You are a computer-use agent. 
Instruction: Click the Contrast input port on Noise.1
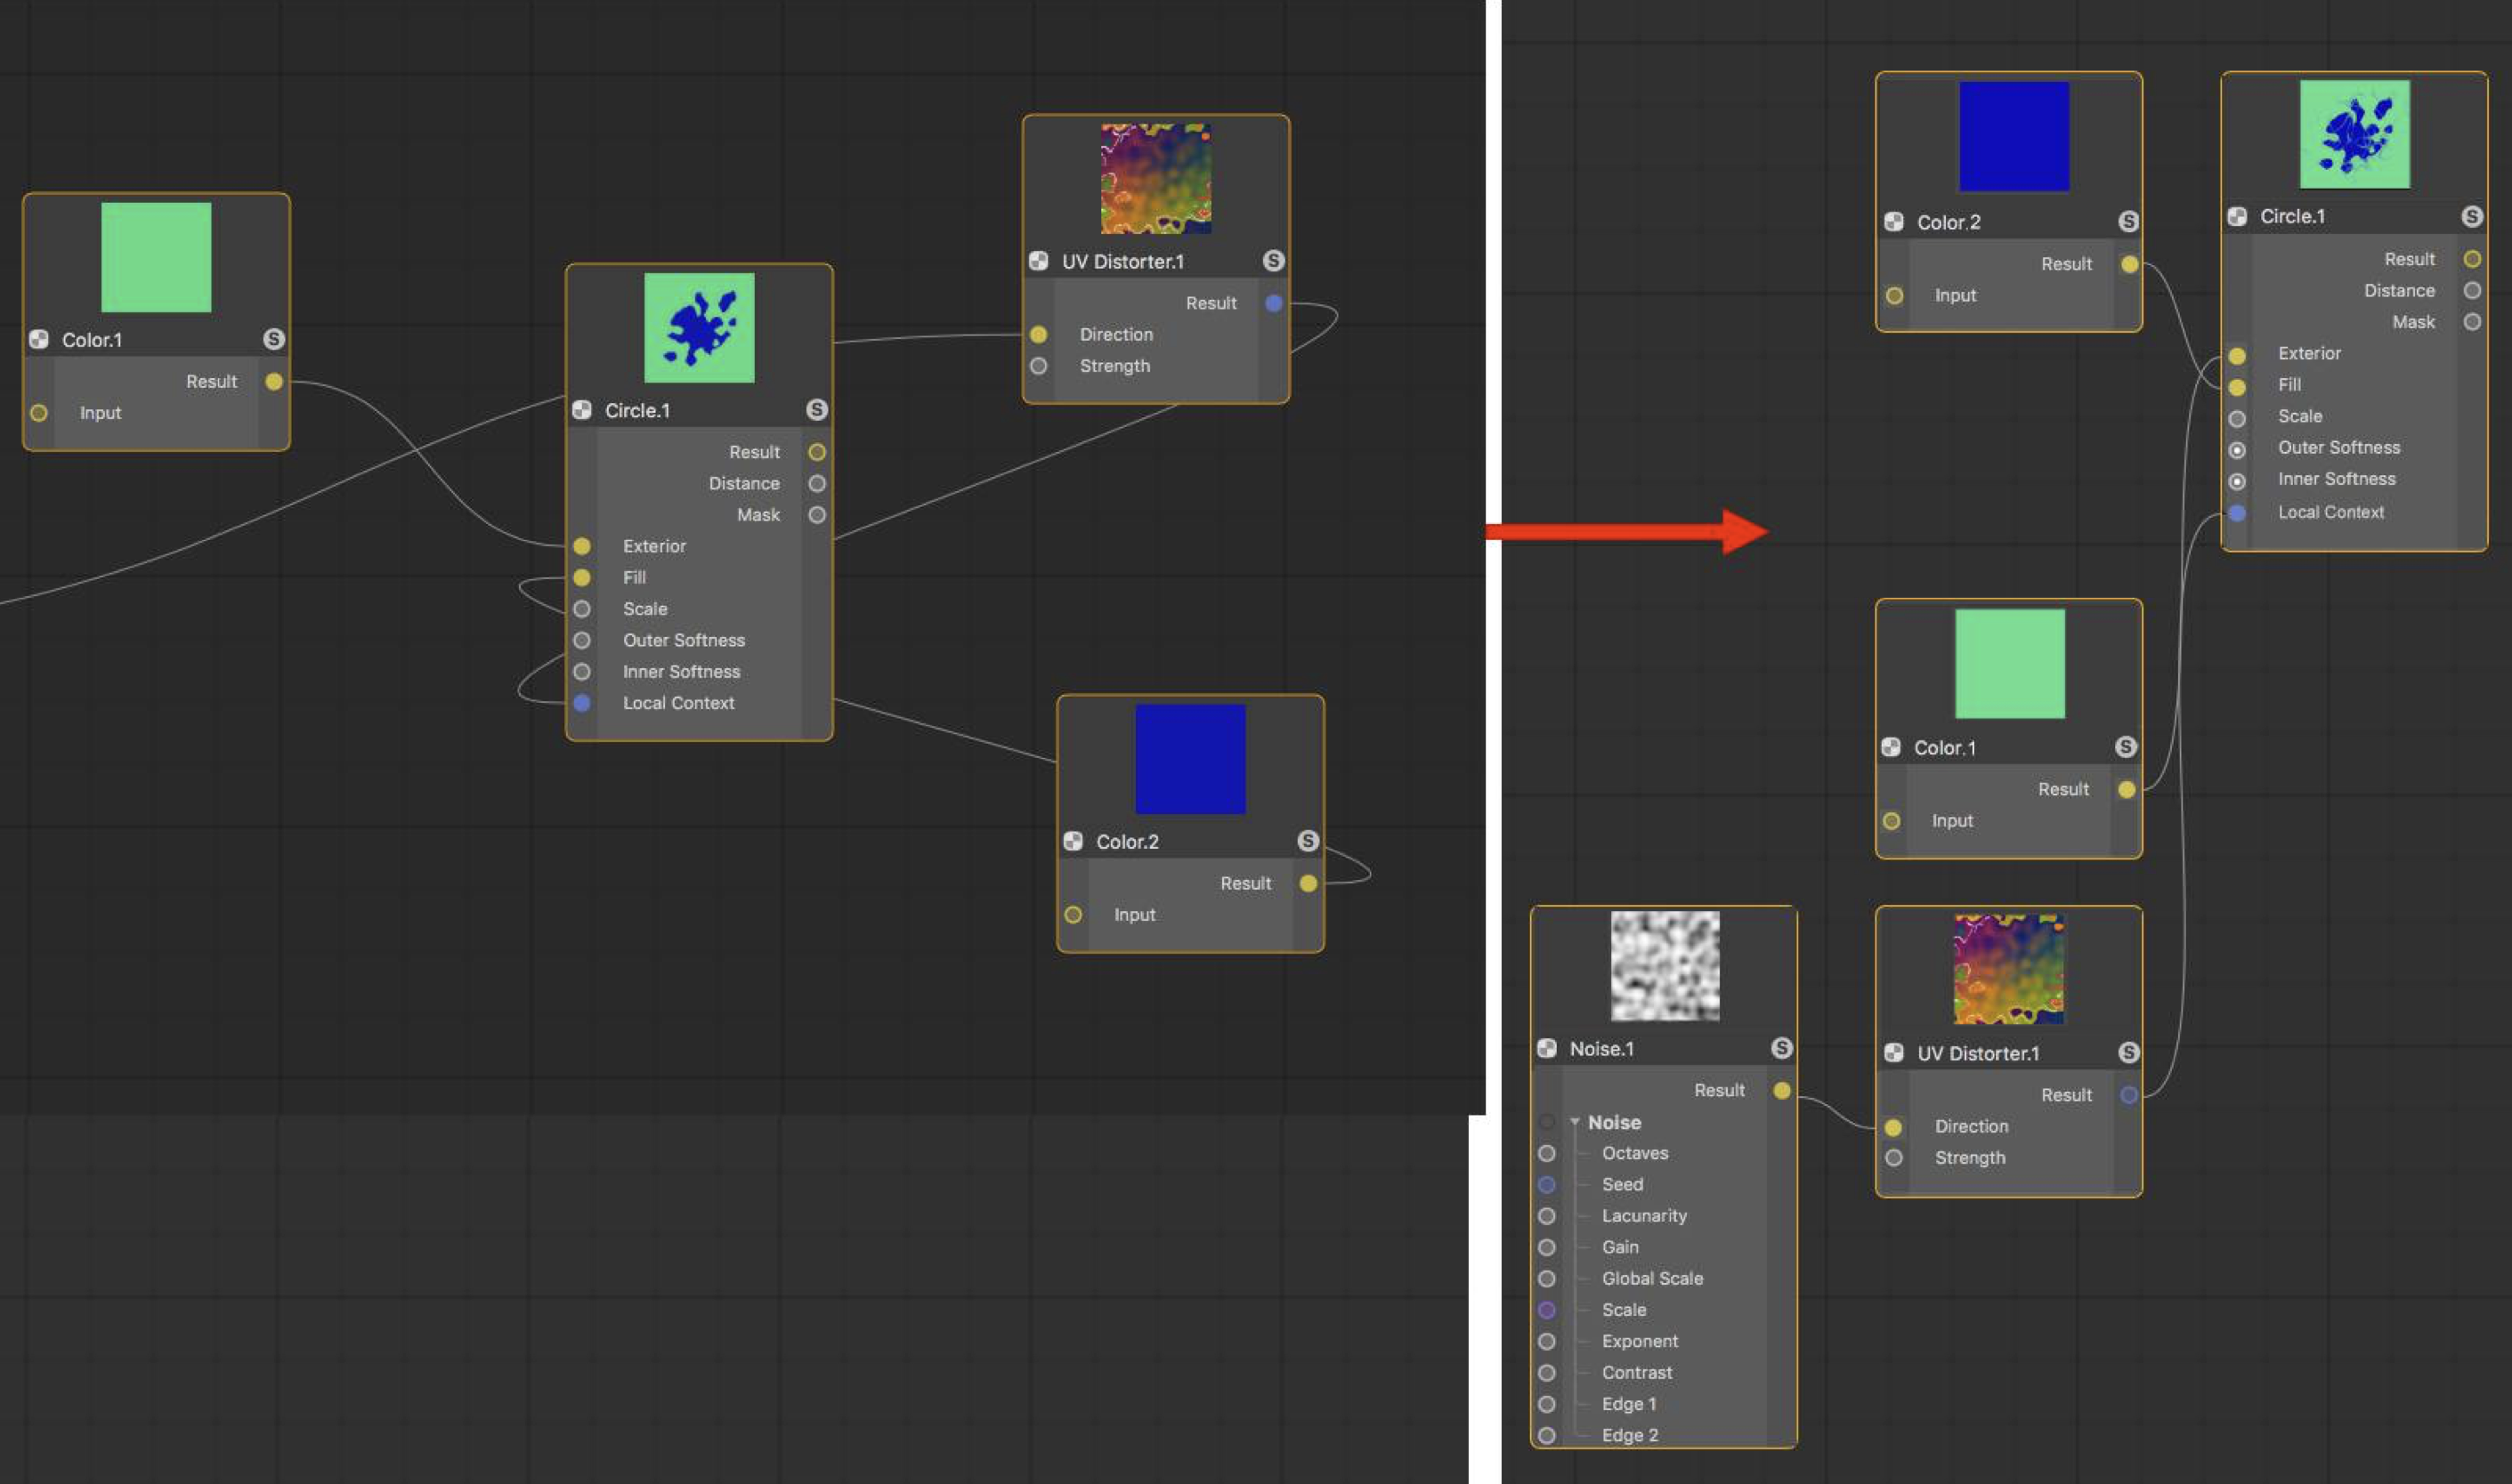click(1546, 1373)
